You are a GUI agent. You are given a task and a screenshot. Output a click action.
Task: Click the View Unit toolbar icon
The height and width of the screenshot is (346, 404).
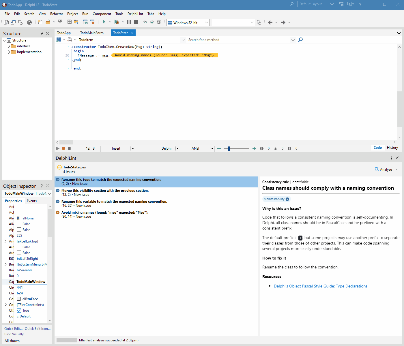click(x=6, y=22)
